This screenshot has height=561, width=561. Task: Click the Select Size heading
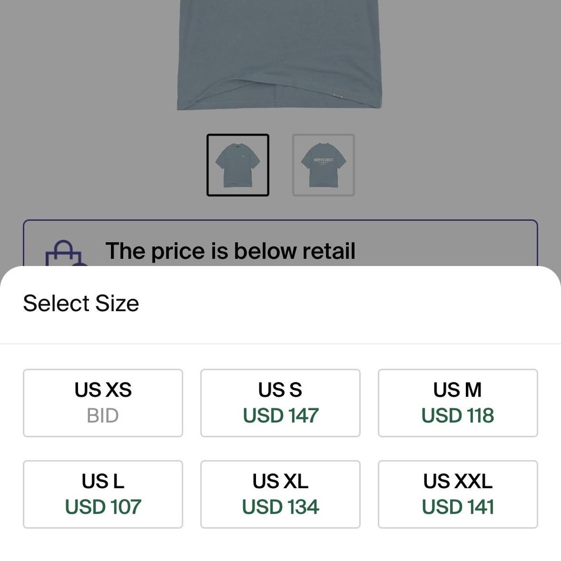pyautogui.click(x=80, y=302)
